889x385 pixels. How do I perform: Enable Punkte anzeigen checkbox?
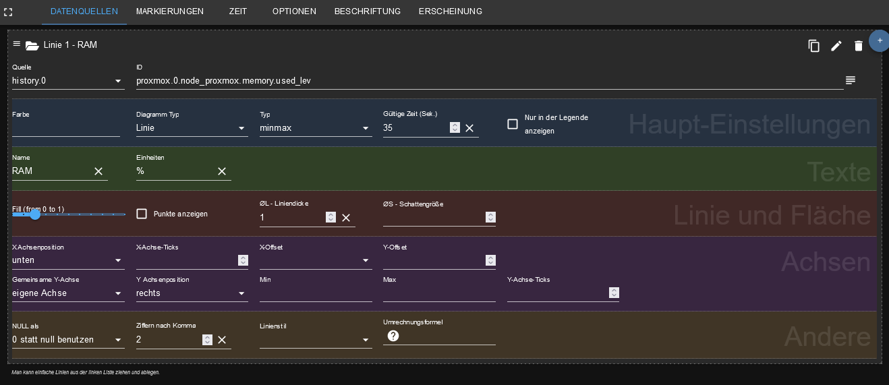click(x=142, y=214)
